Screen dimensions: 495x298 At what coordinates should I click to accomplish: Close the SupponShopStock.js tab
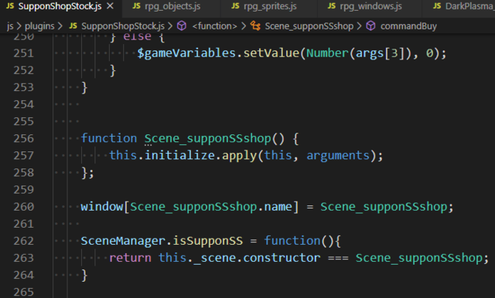click(110, 6)
